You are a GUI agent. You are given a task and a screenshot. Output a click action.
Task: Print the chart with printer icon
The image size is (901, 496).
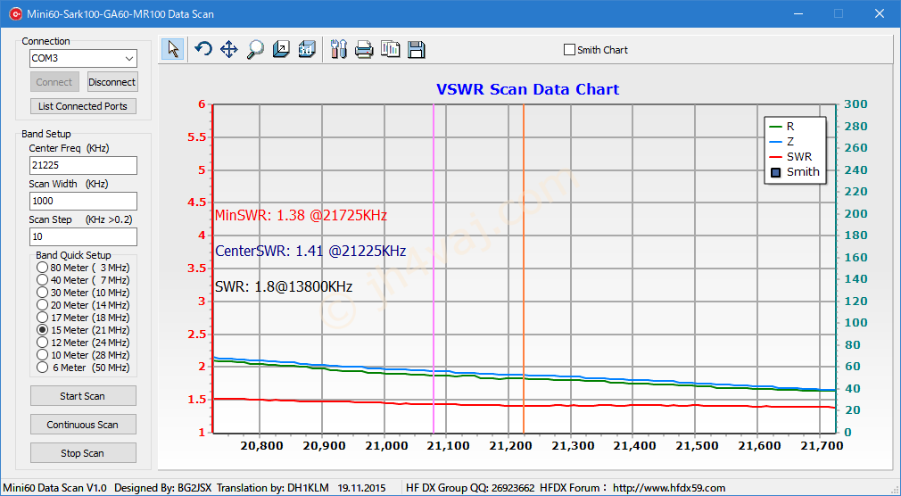pyautogui.click(x=364, y=49)
